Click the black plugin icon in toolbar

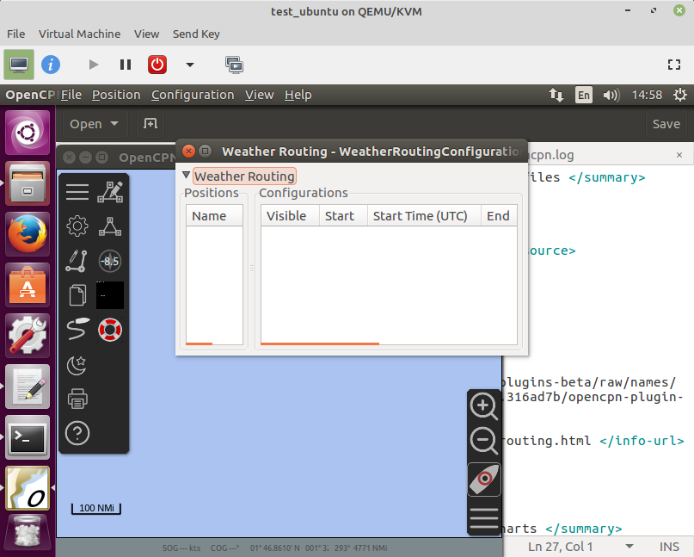[110, 295]
